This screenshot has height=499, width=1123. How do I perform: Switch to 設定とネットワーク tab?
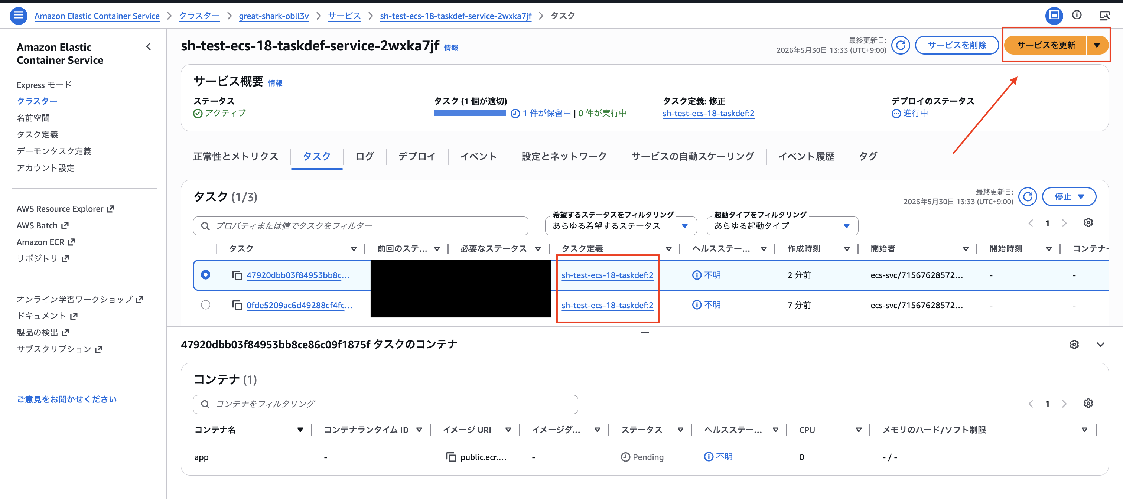(564, 156)
